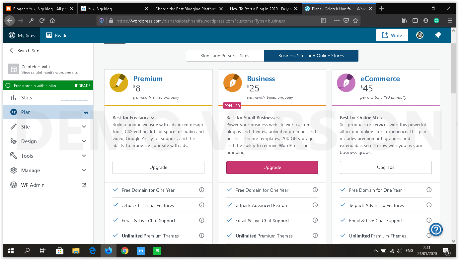Open File Explorer from the taskbar
The height and width of the screenshot is (260, 459).
tap(76, 251)
